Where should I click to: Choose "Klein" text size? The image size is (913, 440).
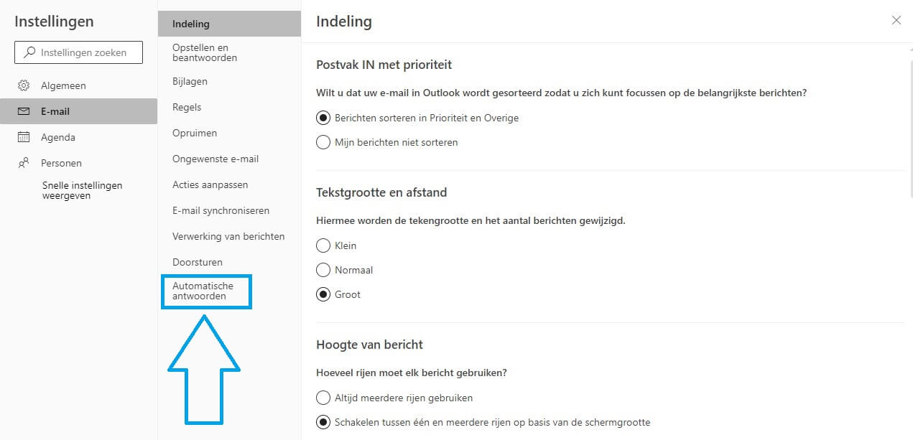coord(323,245)
